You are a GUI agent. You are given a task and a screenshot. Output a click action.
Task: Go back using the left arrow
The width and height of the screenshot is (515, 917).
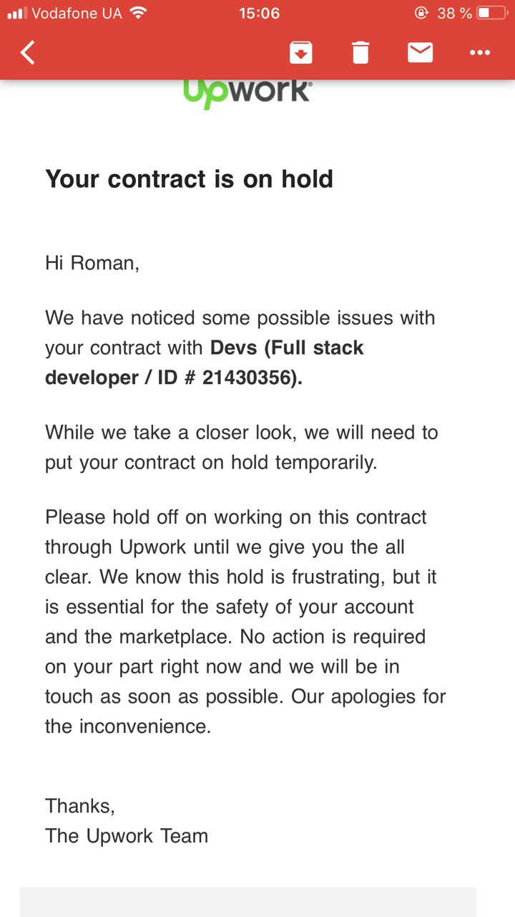point(28,52)
